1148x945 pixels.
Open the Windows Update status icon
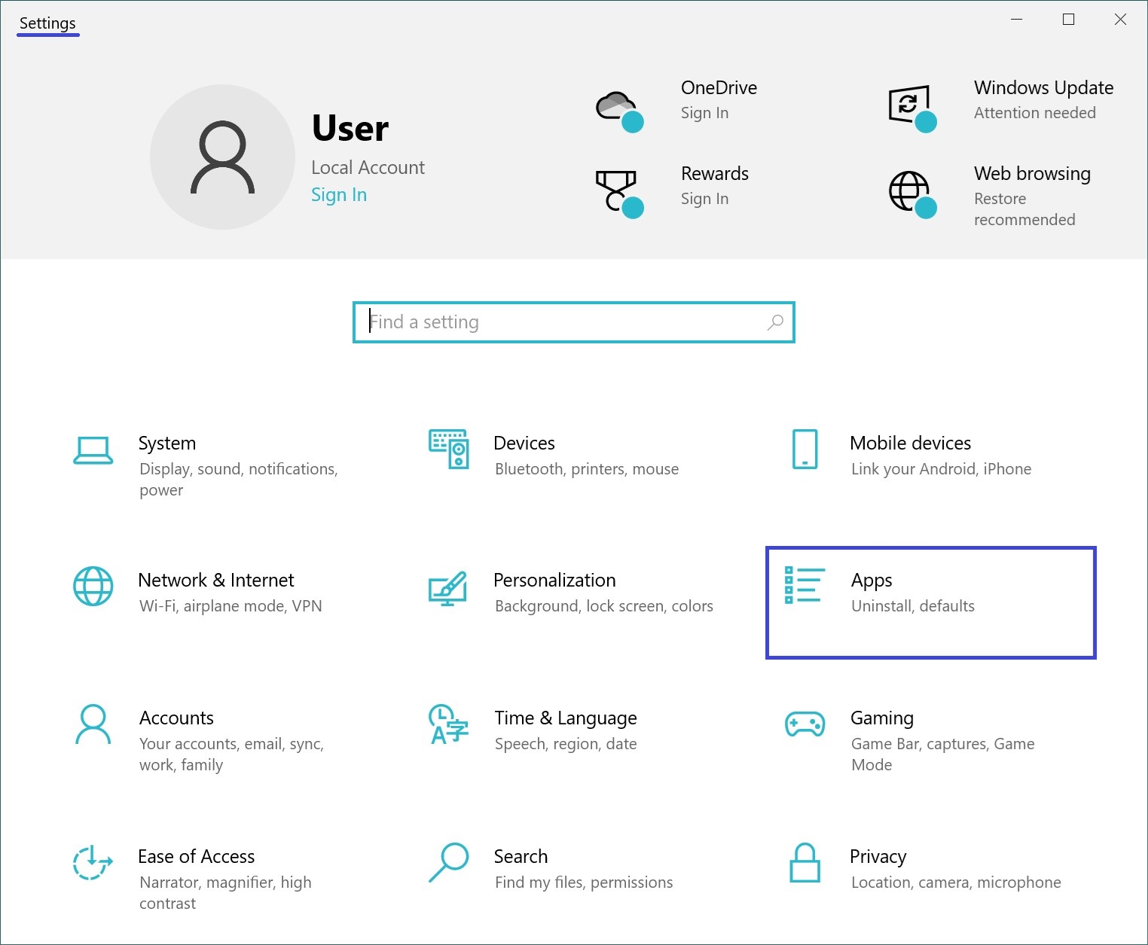tap(911, 108)
